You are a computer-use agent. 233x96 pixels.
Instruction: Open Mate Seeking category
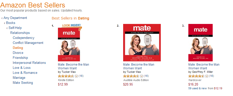point(23,83)
